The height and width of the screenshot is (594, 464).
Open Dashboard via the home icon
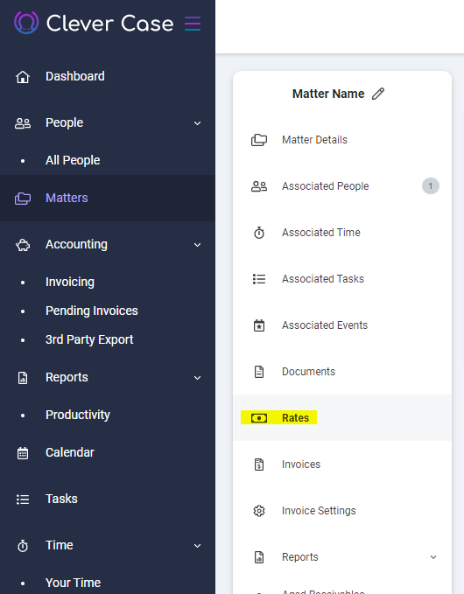click(23, 76)
